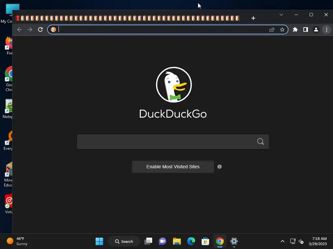Toggle the Chrome side panel
Viewport: 333px width, 249px height.
(306, 30)
